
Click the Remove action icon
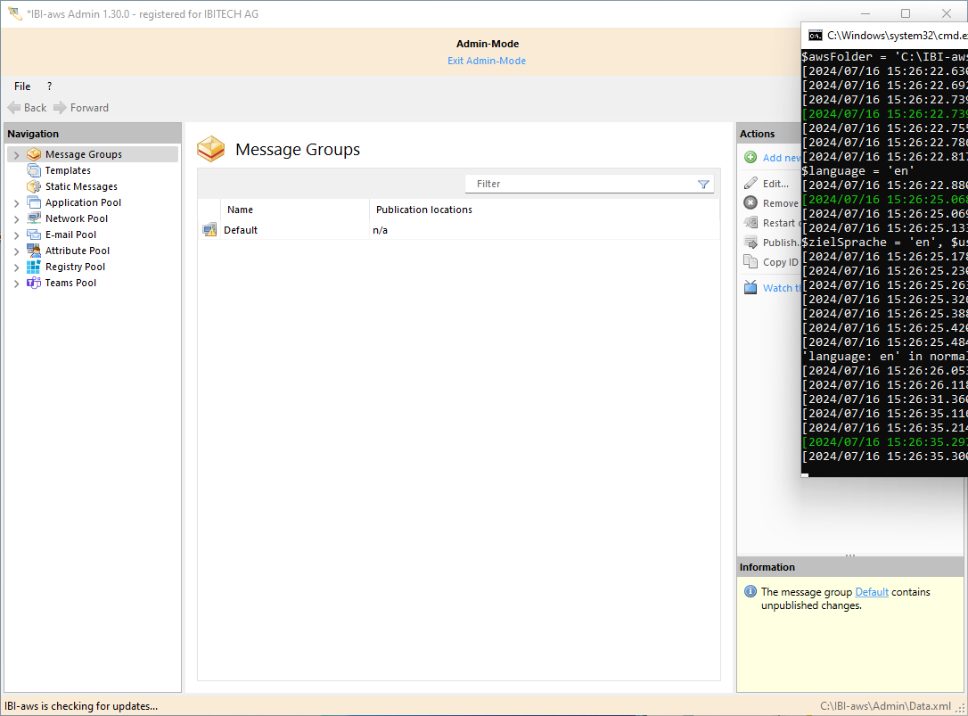pyautogui.click(x=751, y=203)
